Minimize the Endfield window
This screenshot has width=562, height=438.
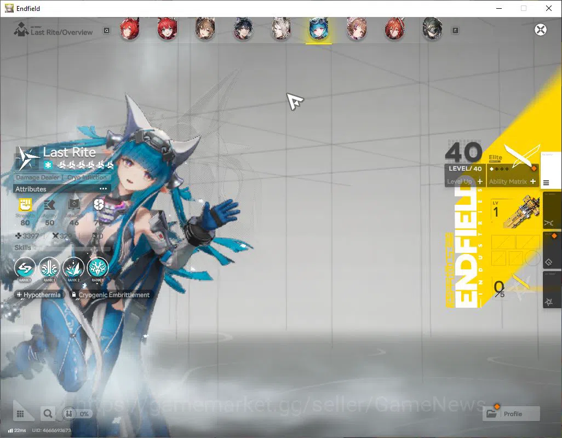[x=498, y=8]
